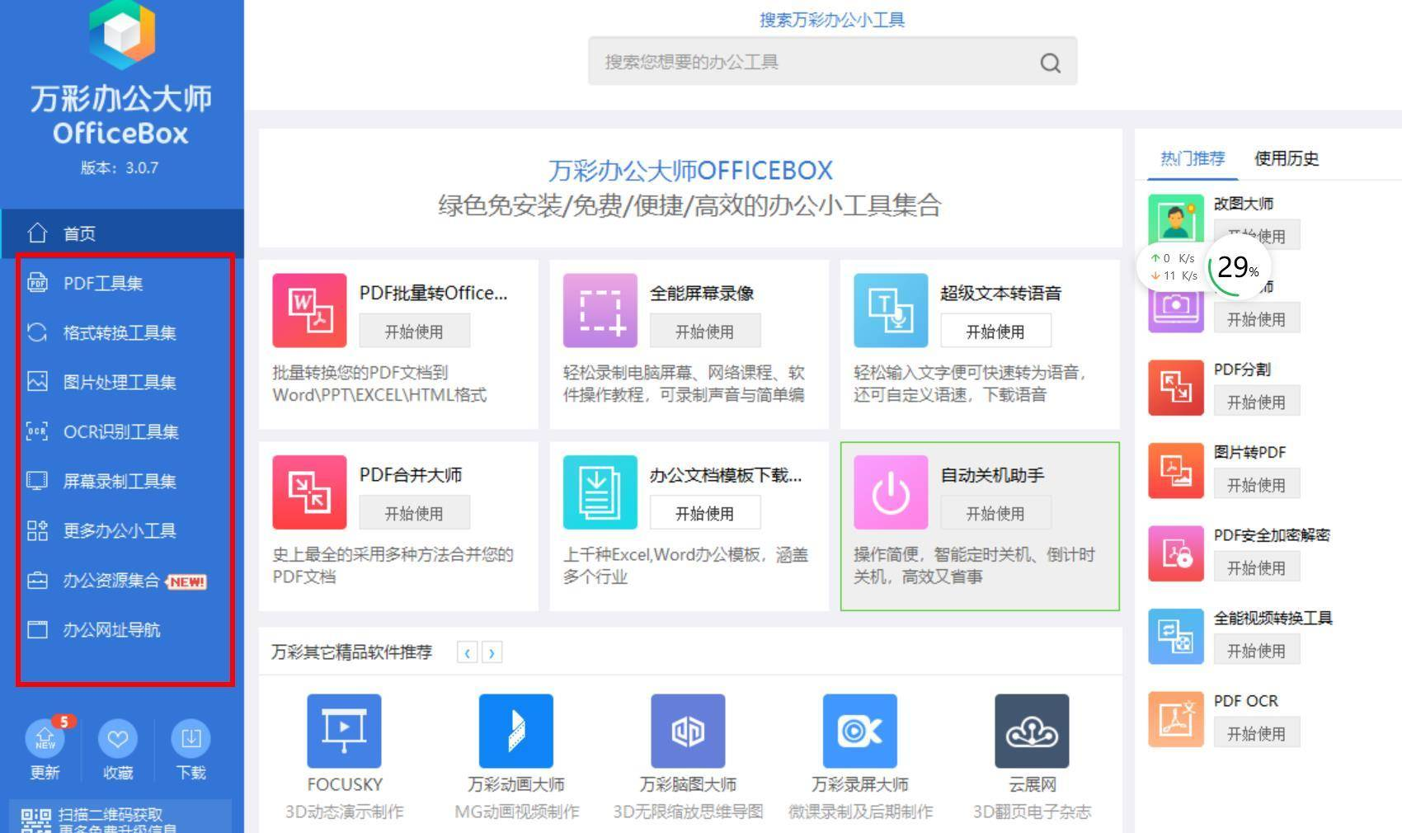This screenshot has width=1402, height=833.
Task: Launch the 万彩录屏大师 icon
Action: coord(860,731)
